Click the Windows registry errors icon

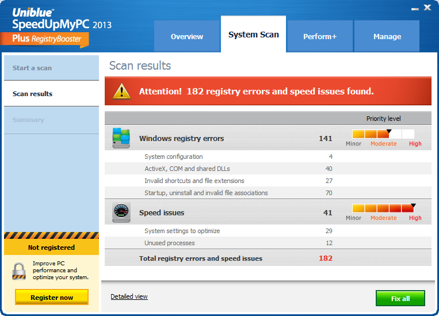click(121, 138)
